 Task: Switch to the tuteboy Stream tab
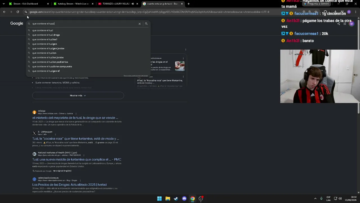tap(73, 4)
